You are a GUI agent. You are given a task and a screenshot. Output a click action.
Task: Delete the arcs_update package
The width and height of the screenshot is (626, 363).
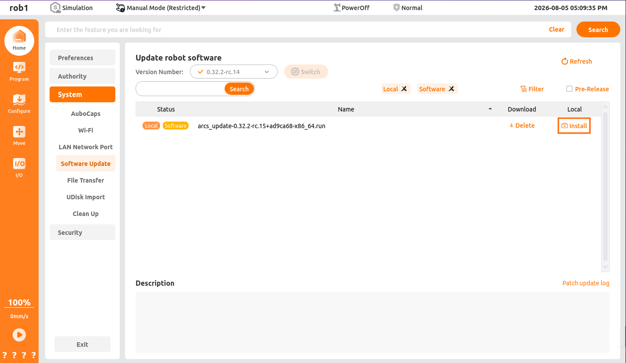click(x=522, y=126)
